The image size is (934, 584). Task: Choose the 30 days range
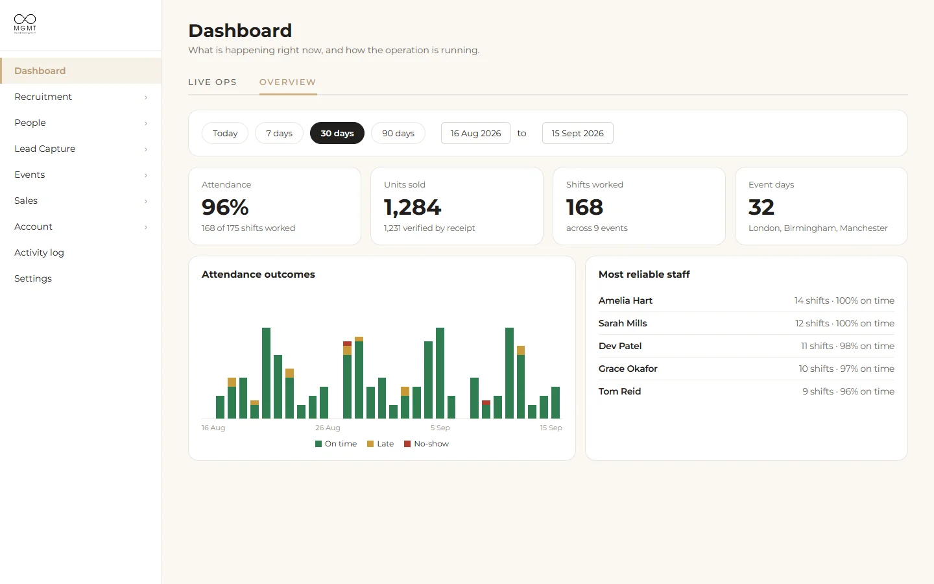tap(337, 133)
